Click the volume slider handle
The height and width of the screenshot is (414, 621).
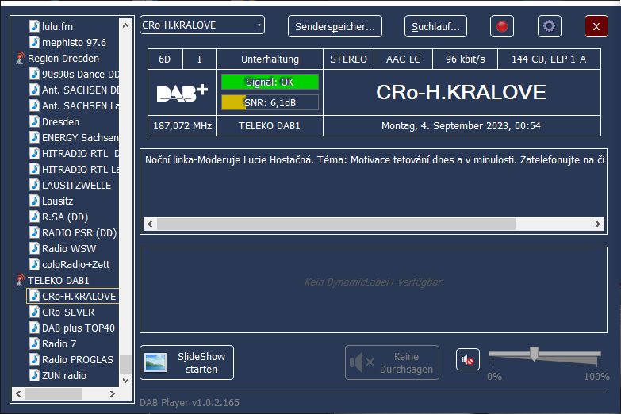point(535,354)
